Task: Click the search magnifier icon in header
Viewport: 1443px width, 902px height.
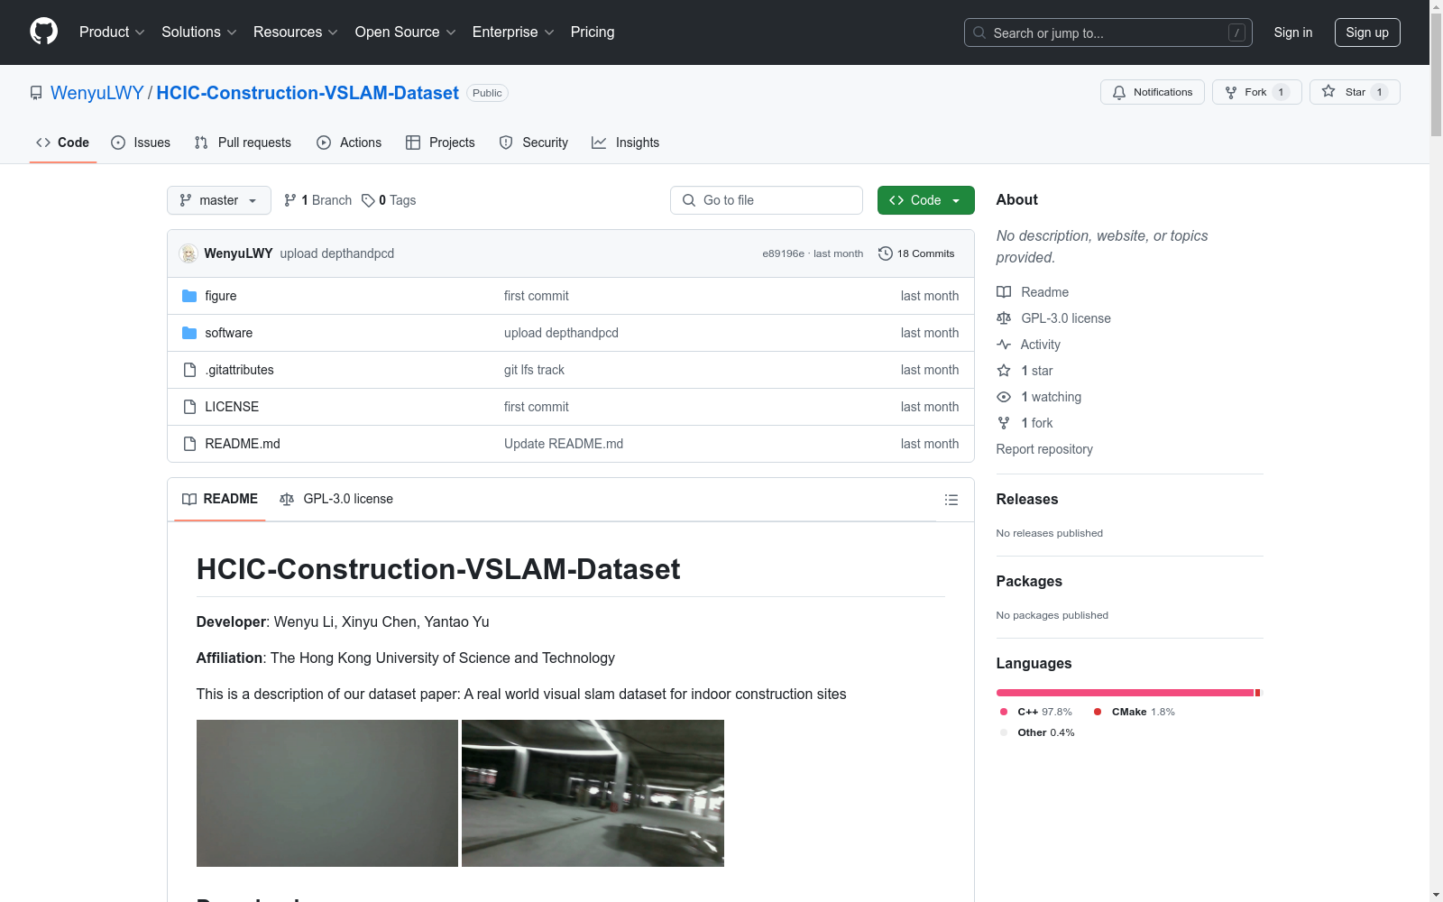Action: click(x=979, y=32)
